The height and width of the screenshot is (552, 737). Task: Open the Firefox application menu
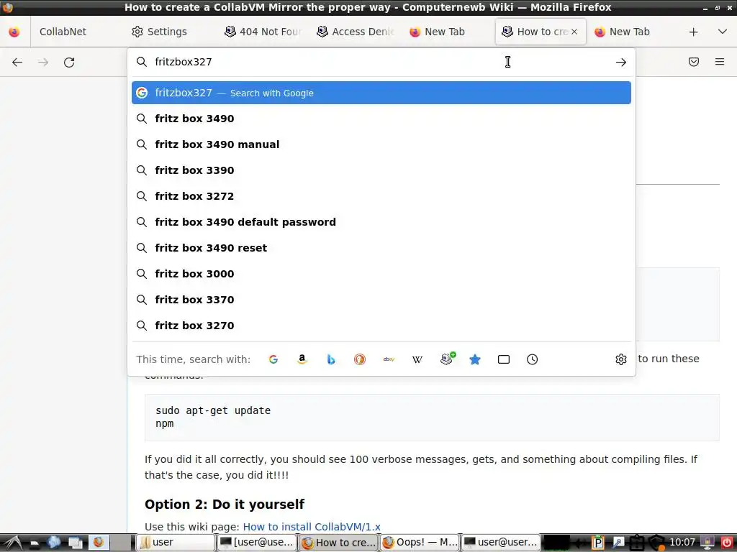(x=720, y=62)
